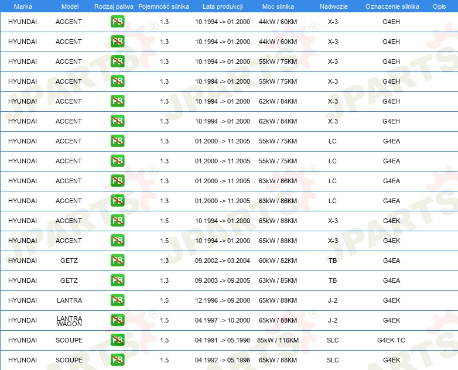Sort by the Rodzaj paliwa column header
458x370 pixels.
(x=114, y=6)
